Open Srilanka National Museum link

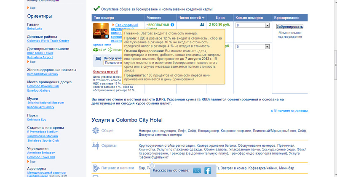pyautogui.click(x=45, y=103)
